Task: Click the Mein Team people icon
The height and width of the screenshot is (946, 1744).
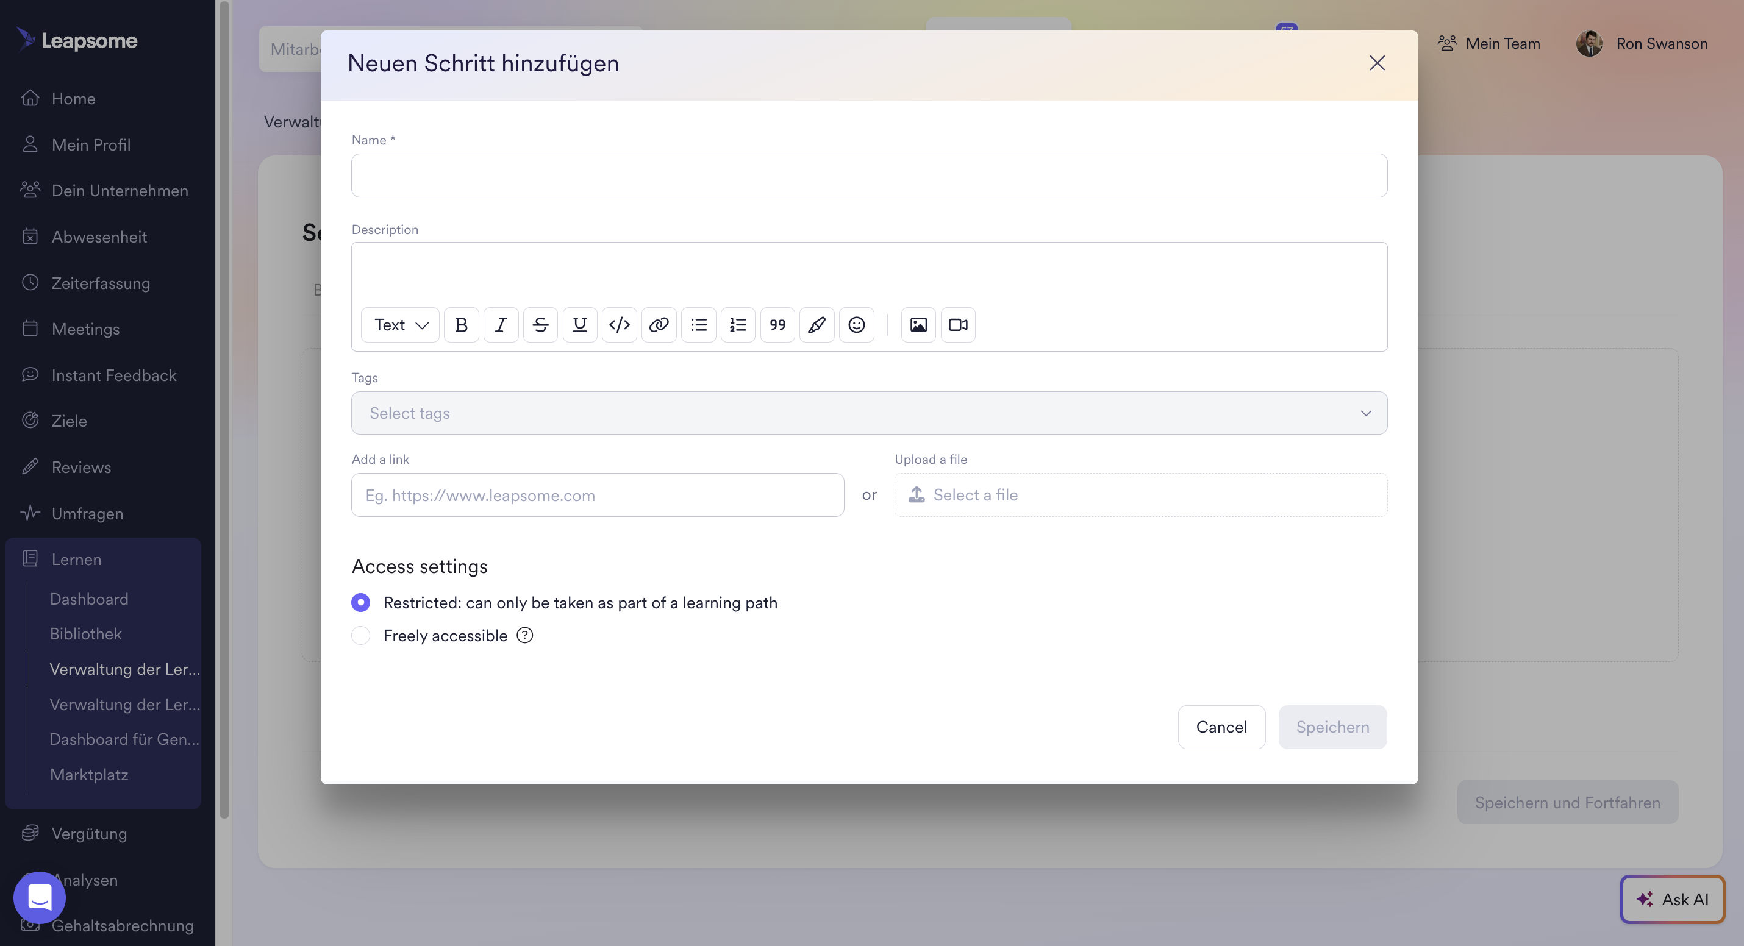Action: pyautogui.click(x=1447, y=43)
